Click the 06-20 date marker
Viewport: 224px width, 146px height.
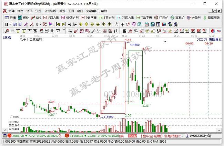coord(208,43)
